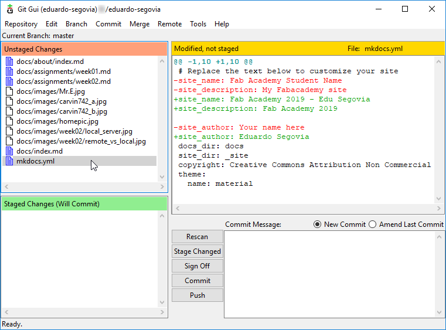The width and height of the screenshot is (446, 330).
Task: Click the Commit button
Action: tap(197, 281)
